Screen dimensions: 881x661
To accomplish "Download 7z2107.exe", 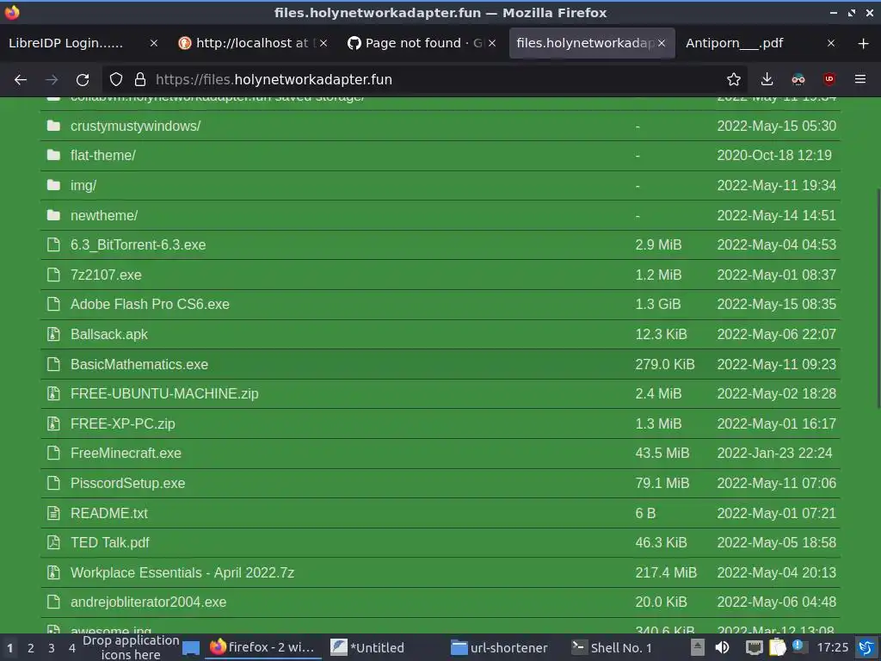I will click(x=106, y=275).
